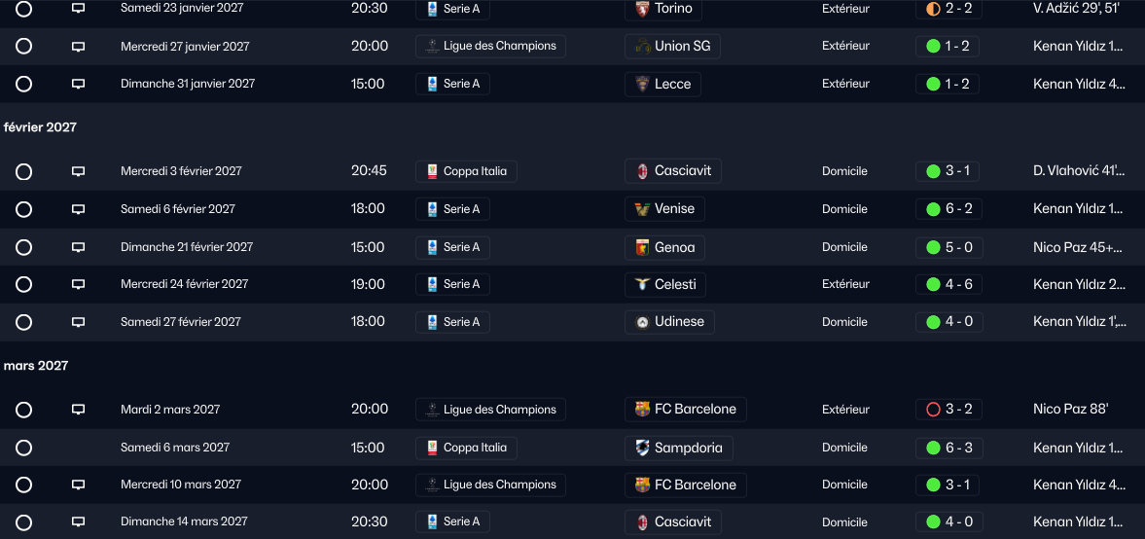Select the radio circle for Lecce match
The width and height of the screenshot is (1145, 539).
coord(24,84)
